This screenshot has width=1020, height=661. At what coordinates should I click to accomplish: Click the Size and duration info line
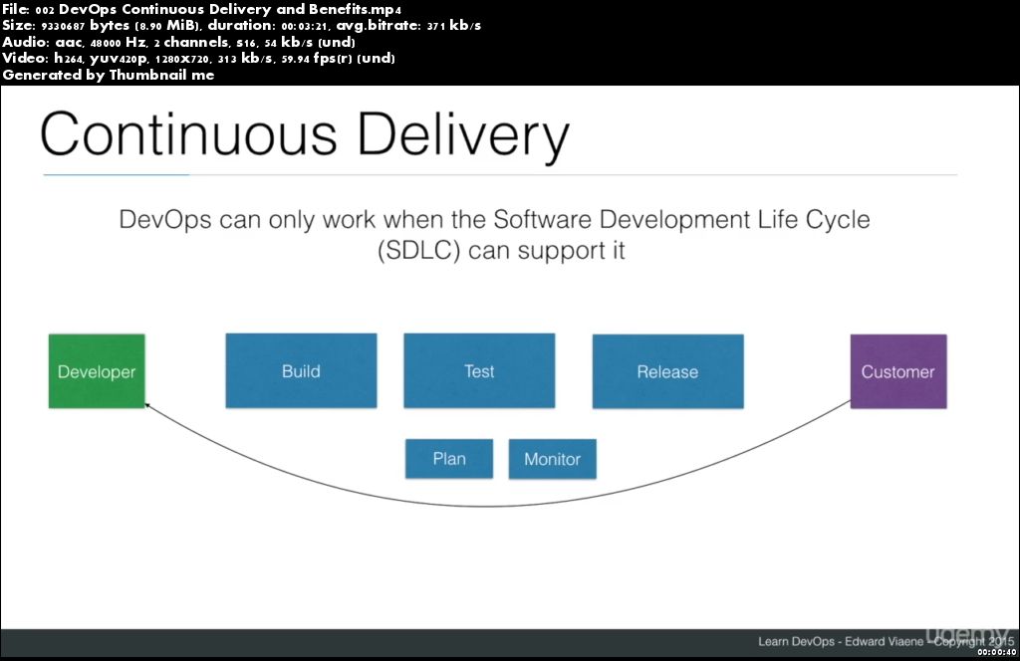click(241, 25)
